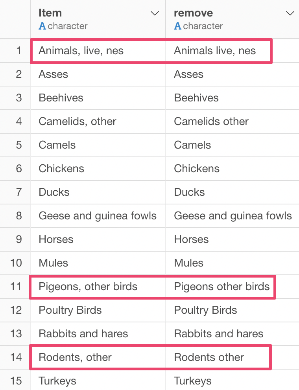This screenshot has width=299, height=390.
Task: Click the 'Rodents, other' Item cell
Action: [x=98, y=357]
